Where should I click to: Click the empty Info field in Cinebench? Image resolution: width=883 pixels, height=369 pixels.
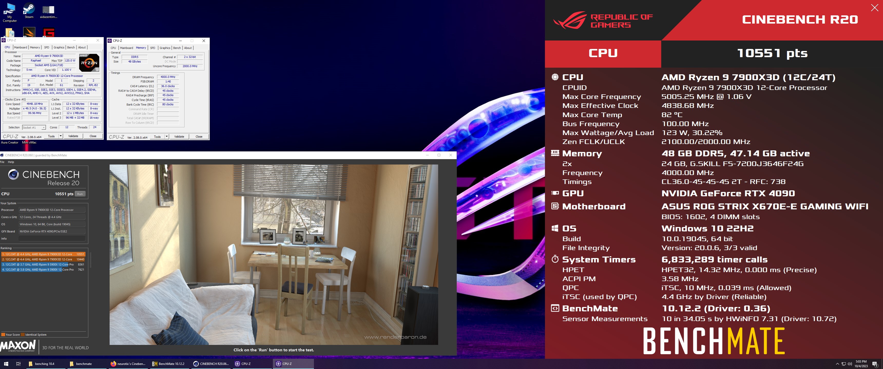click(x=52, y=239)
